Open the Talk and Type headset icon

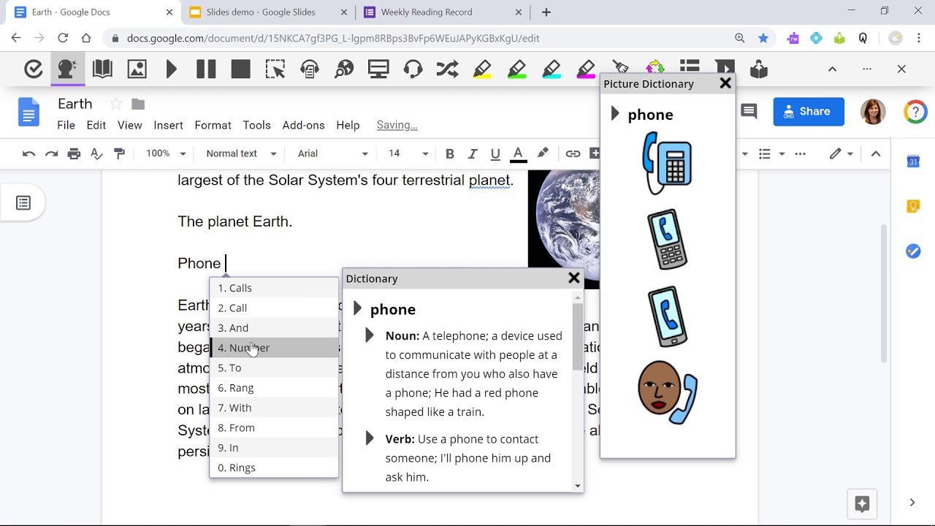click(x=413, y=69)
